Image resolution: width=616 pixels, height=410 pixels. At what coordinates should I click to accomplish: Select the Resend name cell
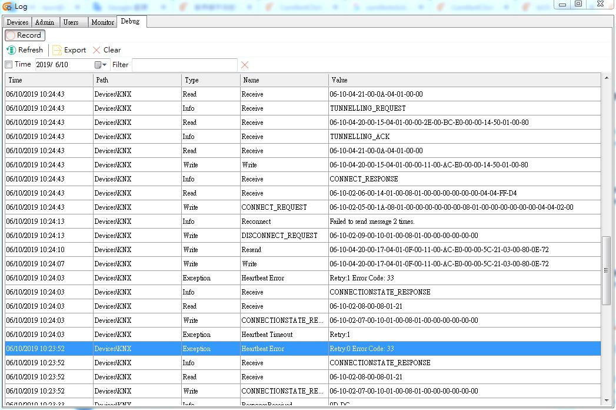pyautogui.click(x=284, y=250)
